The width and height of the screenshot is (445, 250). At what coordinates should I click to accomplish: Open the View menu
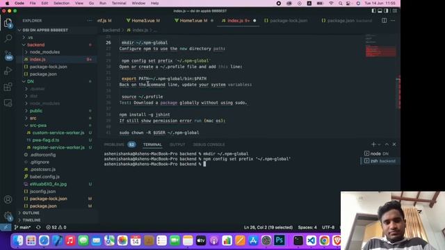tap(79, 3)
